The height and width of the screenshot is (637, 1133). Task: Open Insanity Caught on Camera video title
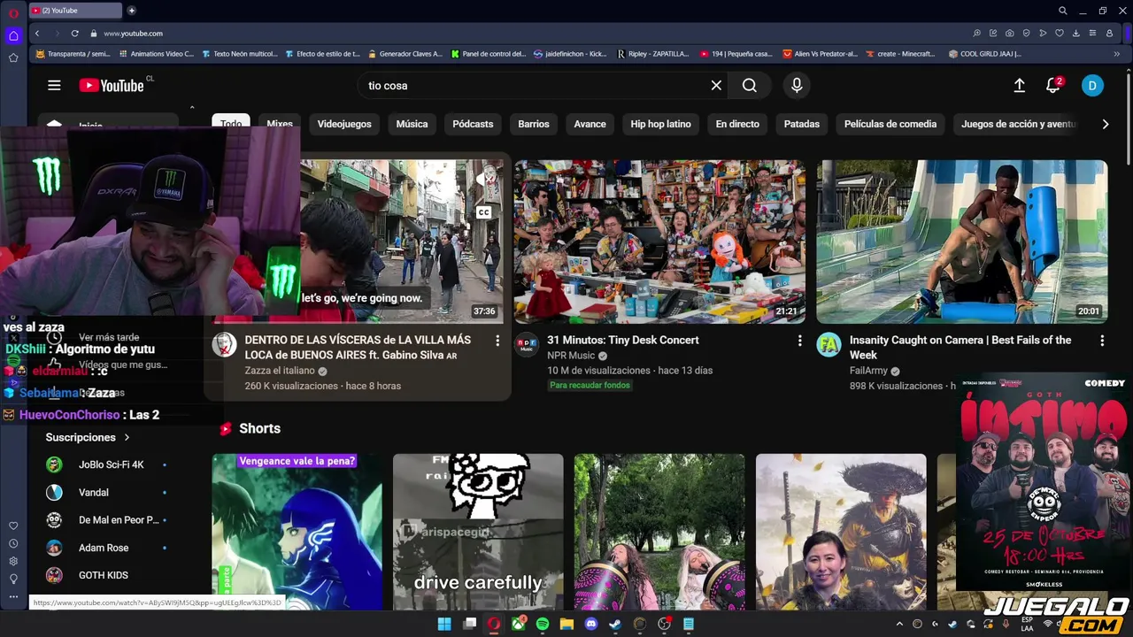pos(960,347)
